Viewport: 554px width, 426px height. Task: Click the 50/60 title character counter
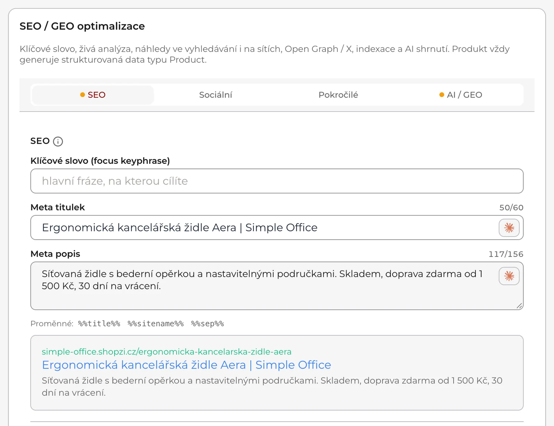[511, 207]
